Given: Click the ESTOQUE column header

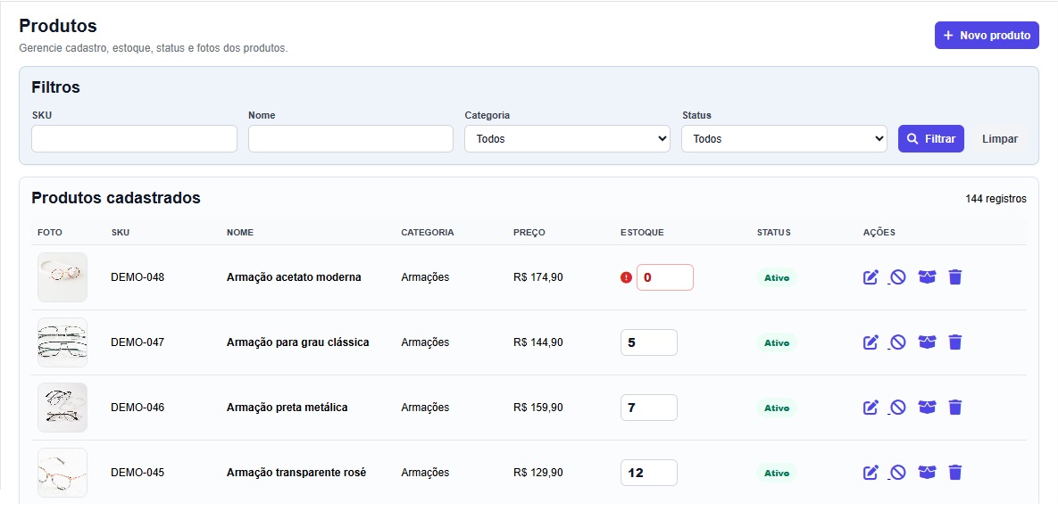Looking at the screenshot, I should (x=642, y=233).
